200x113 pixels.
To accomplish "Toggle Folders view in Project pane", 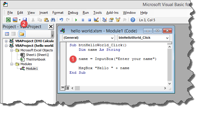I will click(22, 34).
